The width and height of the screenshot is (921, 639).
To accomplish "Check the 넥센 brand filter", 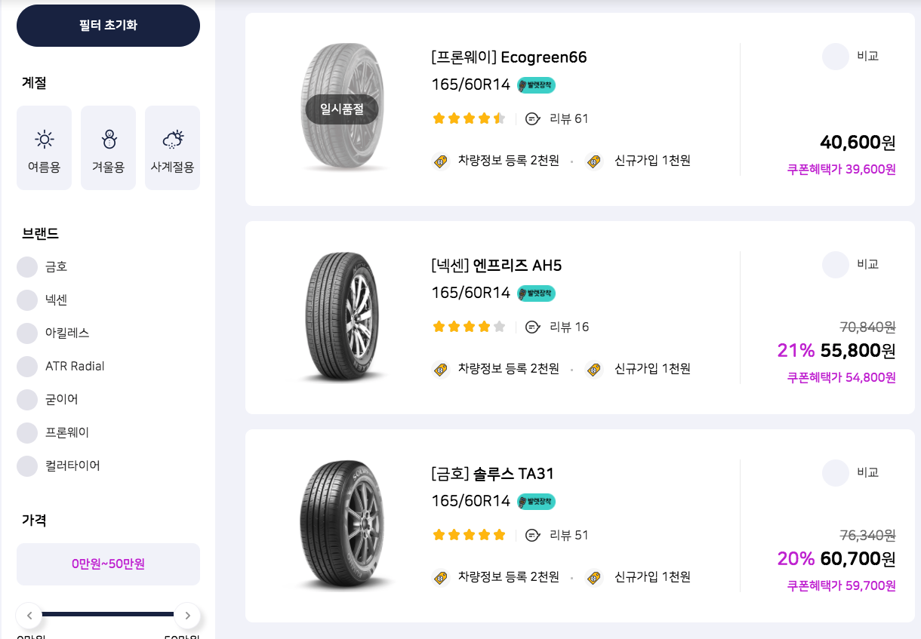I will [26, 300].
